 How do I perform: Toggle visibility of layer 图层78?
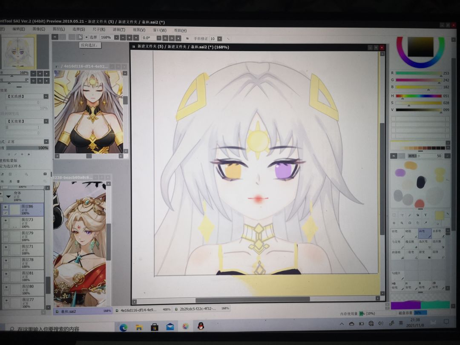[x=6, y=261]
